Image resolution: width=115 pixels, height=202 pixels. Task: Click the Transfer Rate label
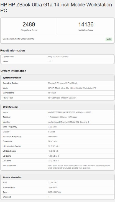click(9, 188)
